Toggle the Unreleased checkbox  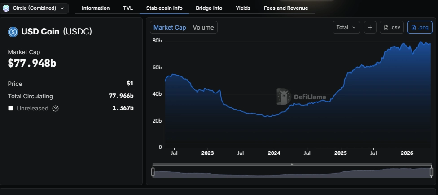(x=11, y=108)
